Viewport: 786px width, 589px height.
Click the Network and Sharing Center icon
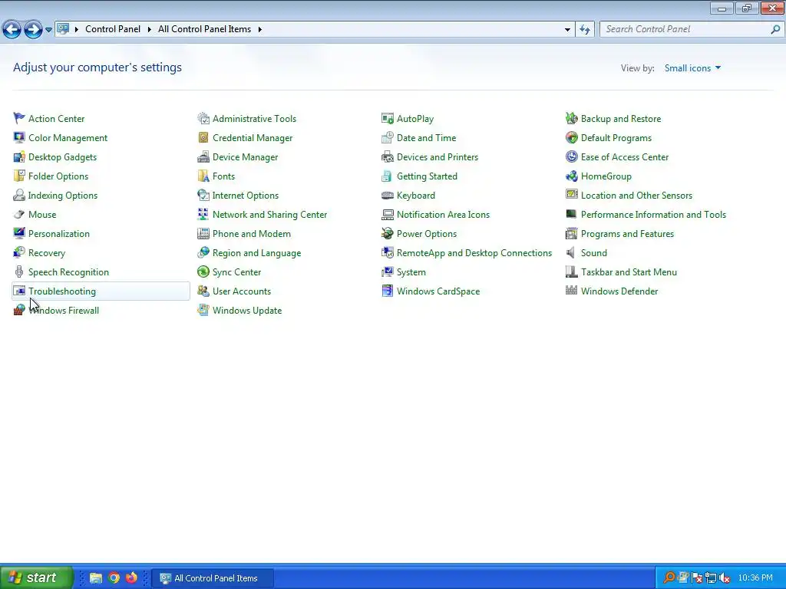203,215
